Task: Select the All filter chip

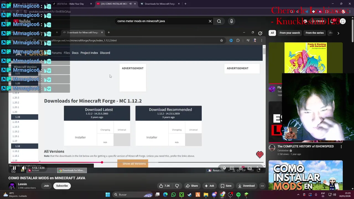Action: click(272, 33)
